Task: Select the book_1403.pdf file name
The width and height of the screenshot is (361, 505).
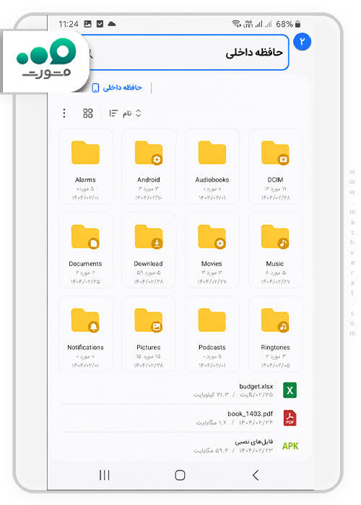Action: click(x=250, y=414)
